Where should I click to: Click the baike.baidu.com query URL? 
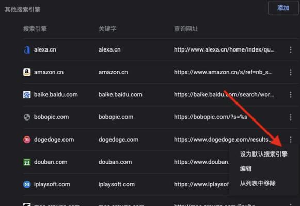point(224,95)
